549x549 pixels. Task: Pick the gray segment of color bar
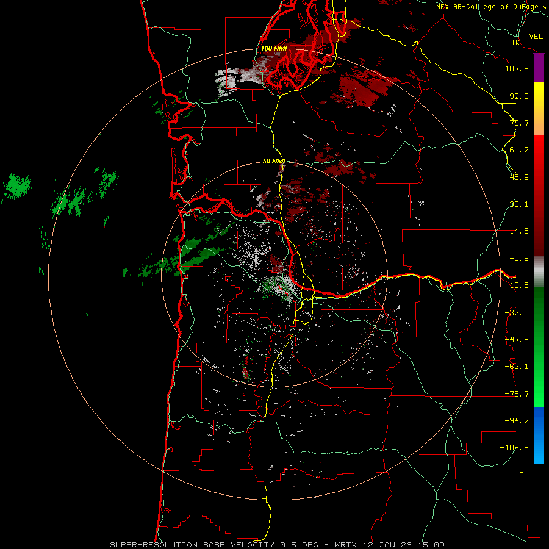click(539, 271)
